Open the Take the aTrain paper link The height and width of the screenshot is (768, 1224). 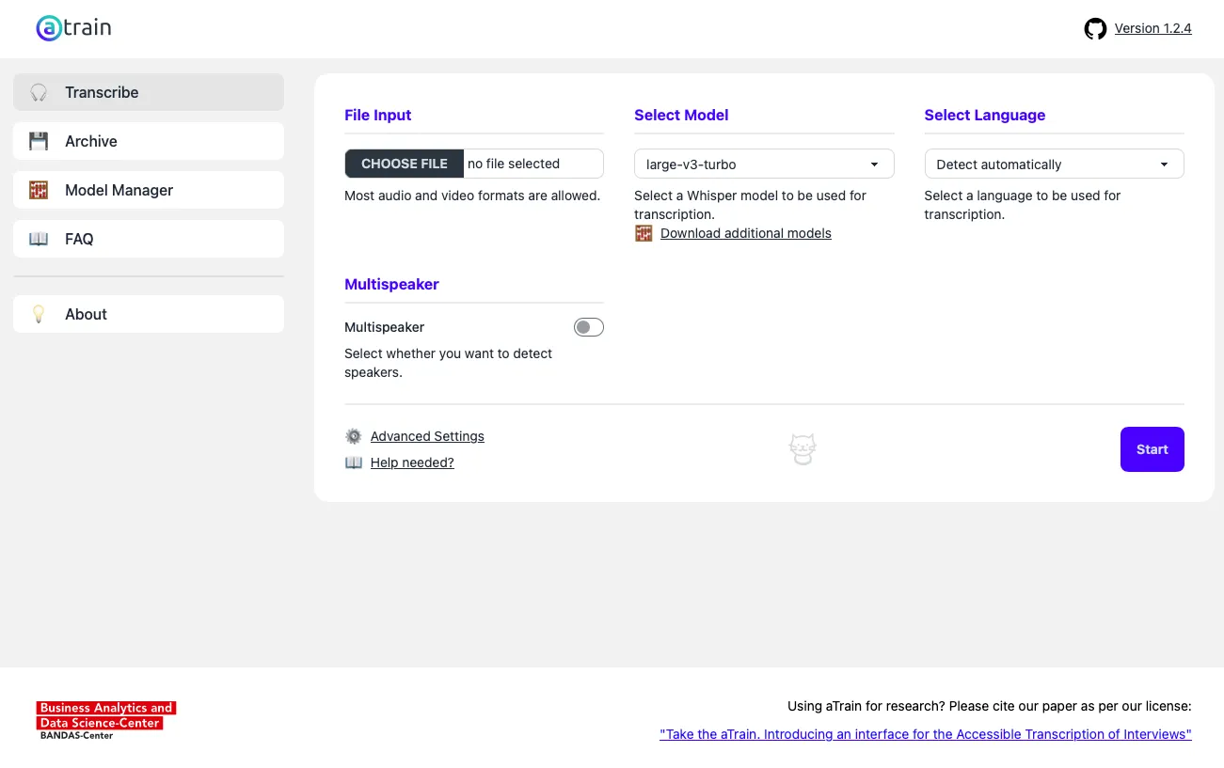pyautogui.click(x=925, y=734)
